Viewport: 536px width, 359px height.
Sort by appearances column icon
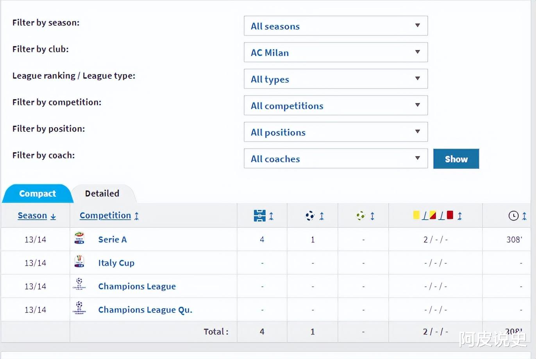point(260,216)
